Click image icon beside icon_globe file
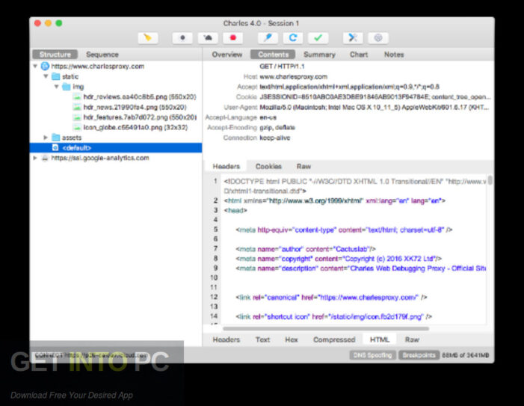524x406 pixels. (77, 127)
